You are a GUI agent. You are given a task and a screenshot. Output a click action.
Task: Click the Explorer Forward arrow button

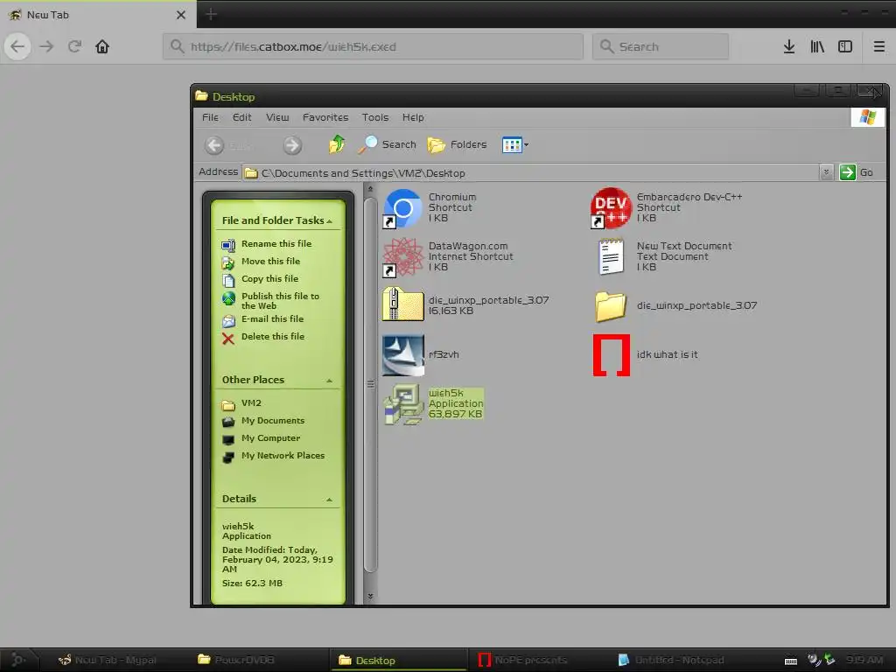292,145
